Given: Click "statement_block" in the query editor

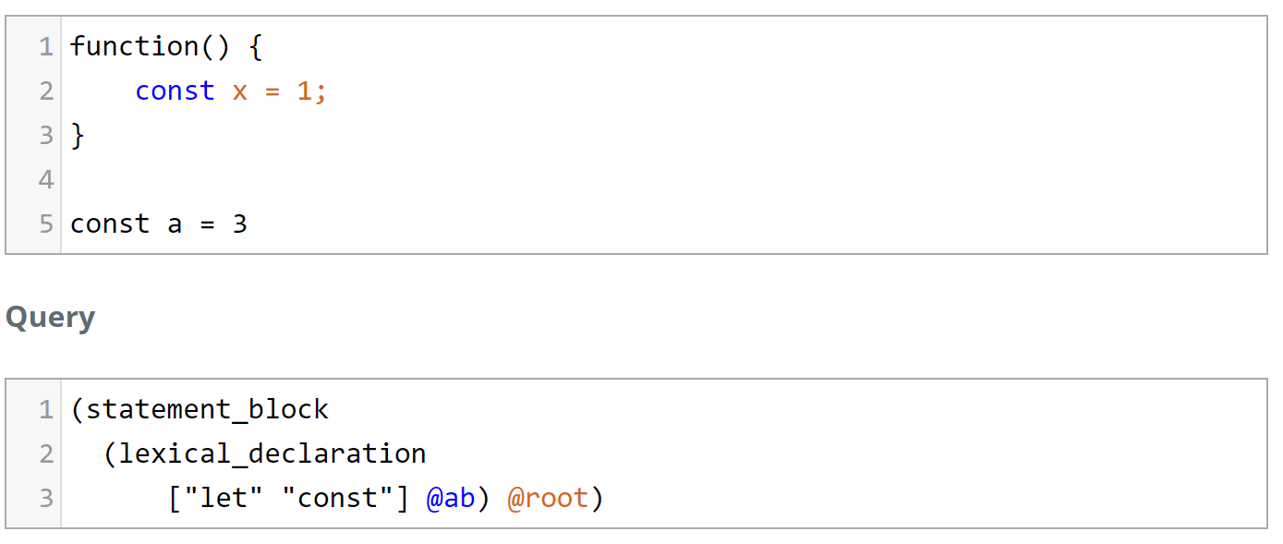Looking at the screenshot, I should coord(207,409).
